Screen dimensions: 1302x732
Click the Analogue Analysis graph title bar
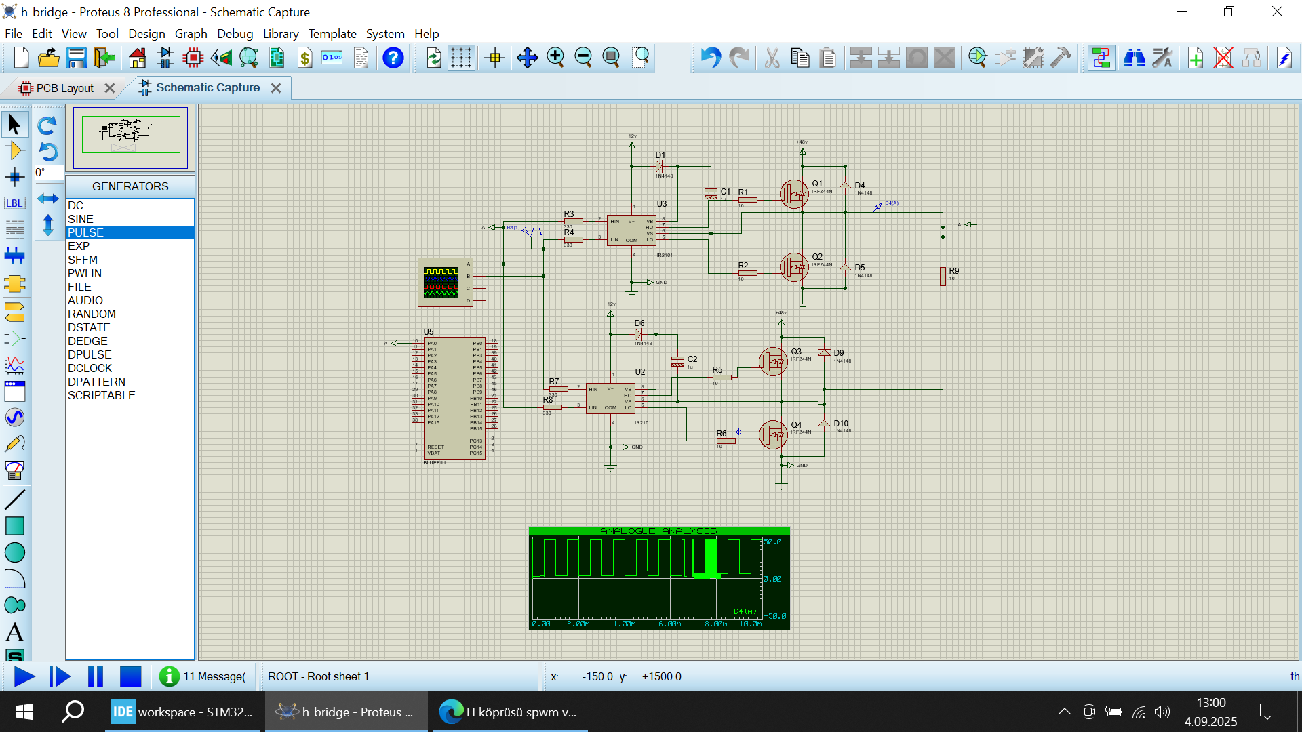659,531
